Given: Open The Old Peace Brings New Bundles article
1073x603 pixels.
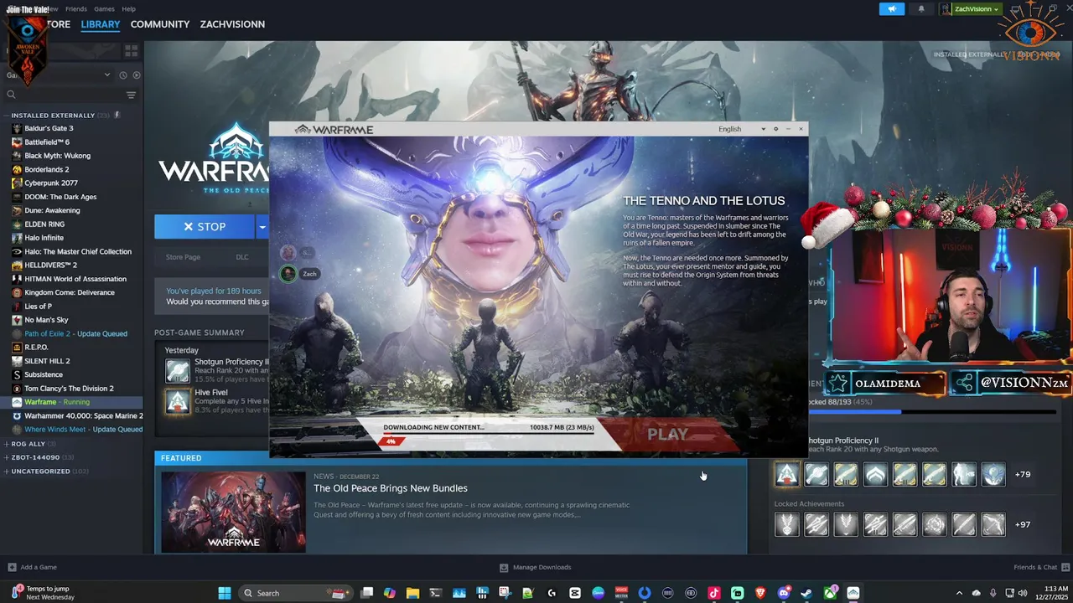Looking at the screenshot, I should (391, 488).
